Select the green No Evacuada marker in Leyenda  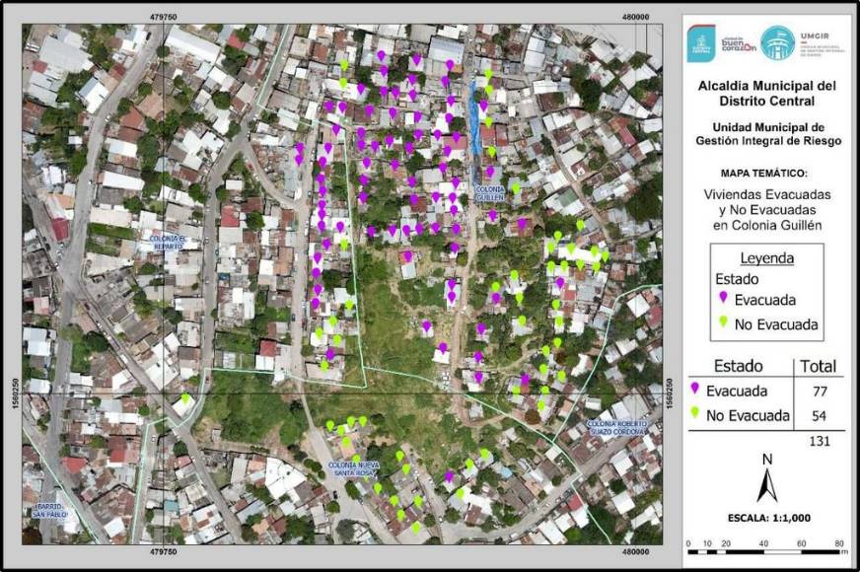[723, 322]
